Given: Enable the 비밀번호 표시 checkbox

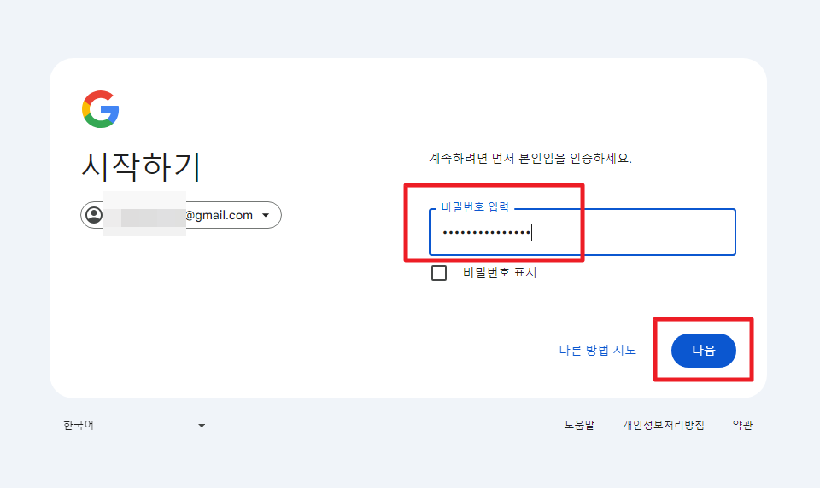Looking at the screenshot, I should [439, 273].
